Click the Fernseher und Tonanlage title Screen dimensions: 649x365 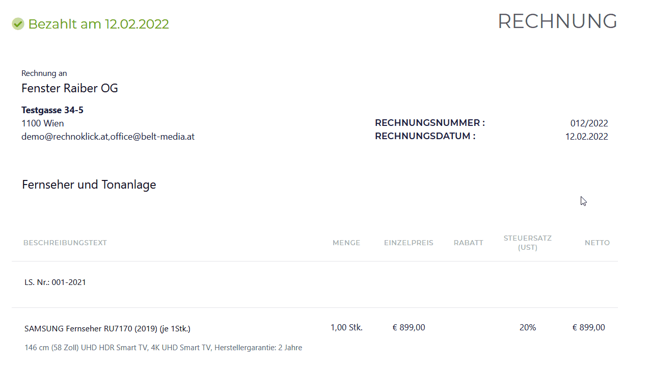[89, 185]
